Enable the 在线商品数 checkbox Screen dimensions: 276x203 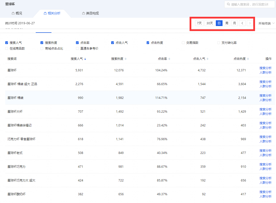pos(7,49)
